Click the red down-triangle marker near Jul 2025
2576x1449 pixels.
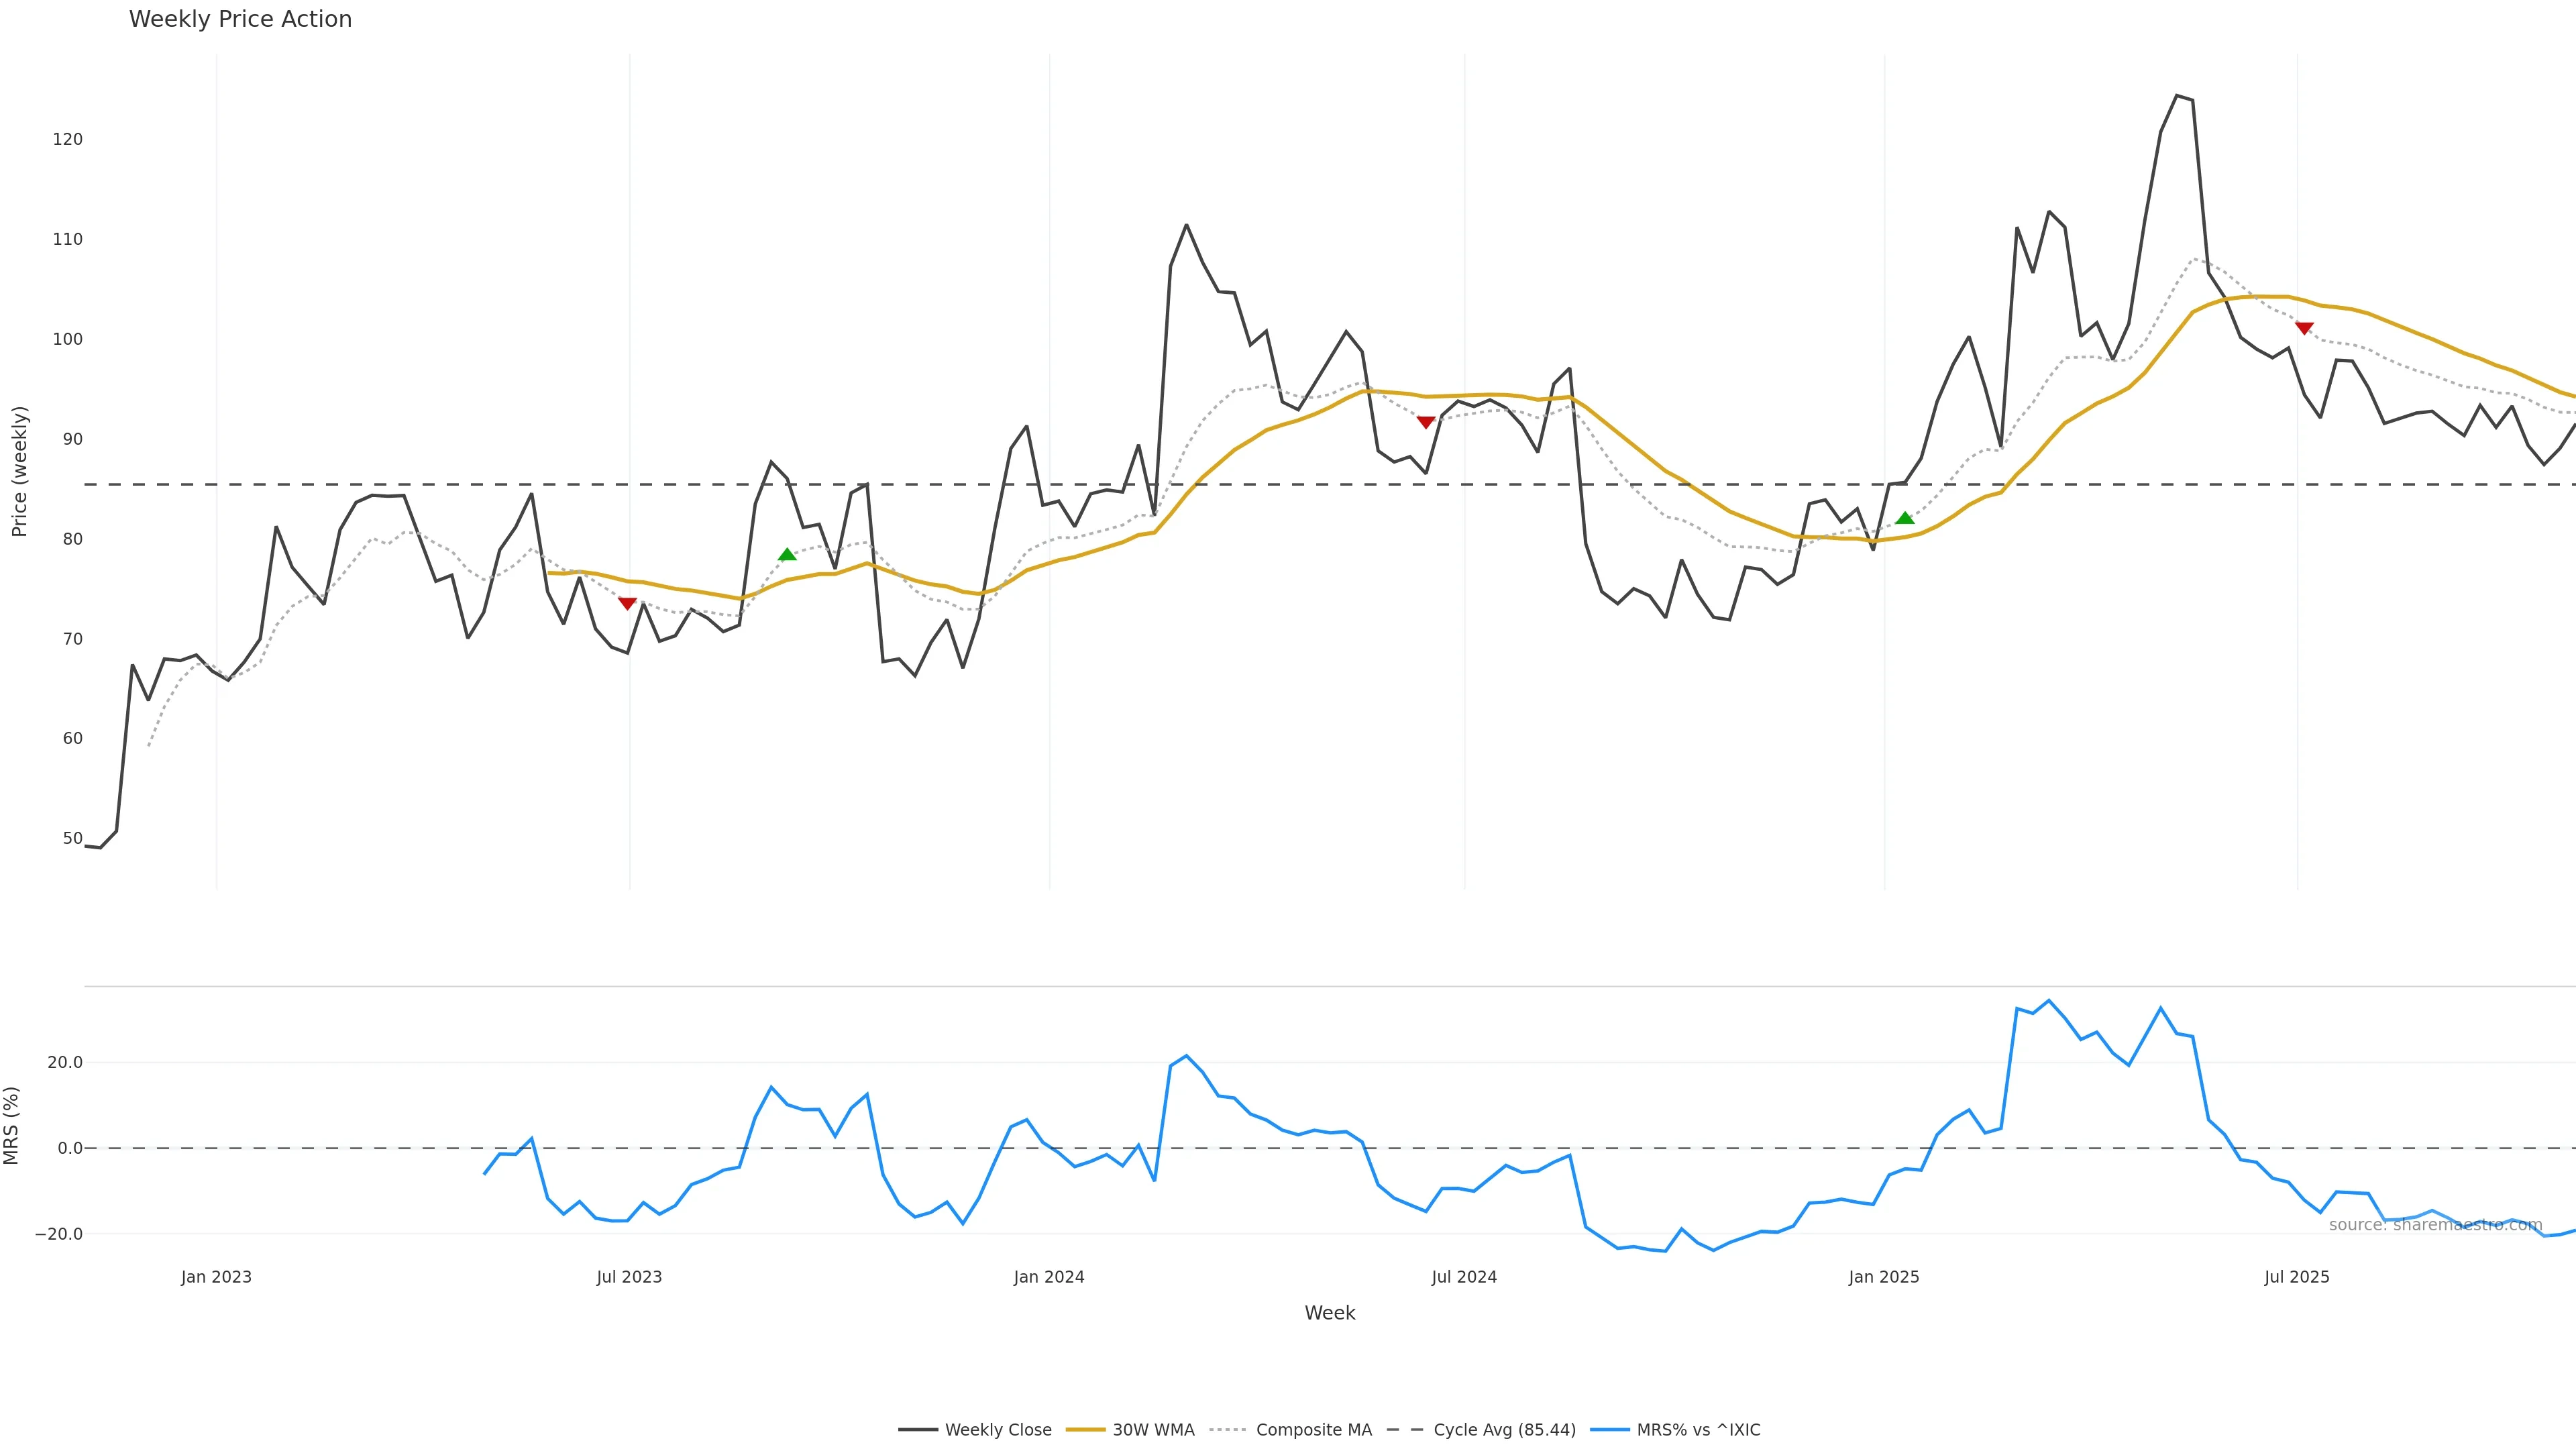2304,328
